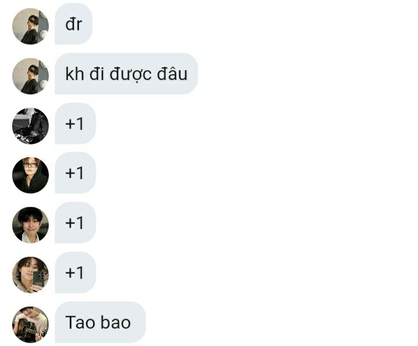Click the word 'đi' in the second message
418x346 pixels.
[97, 74]
